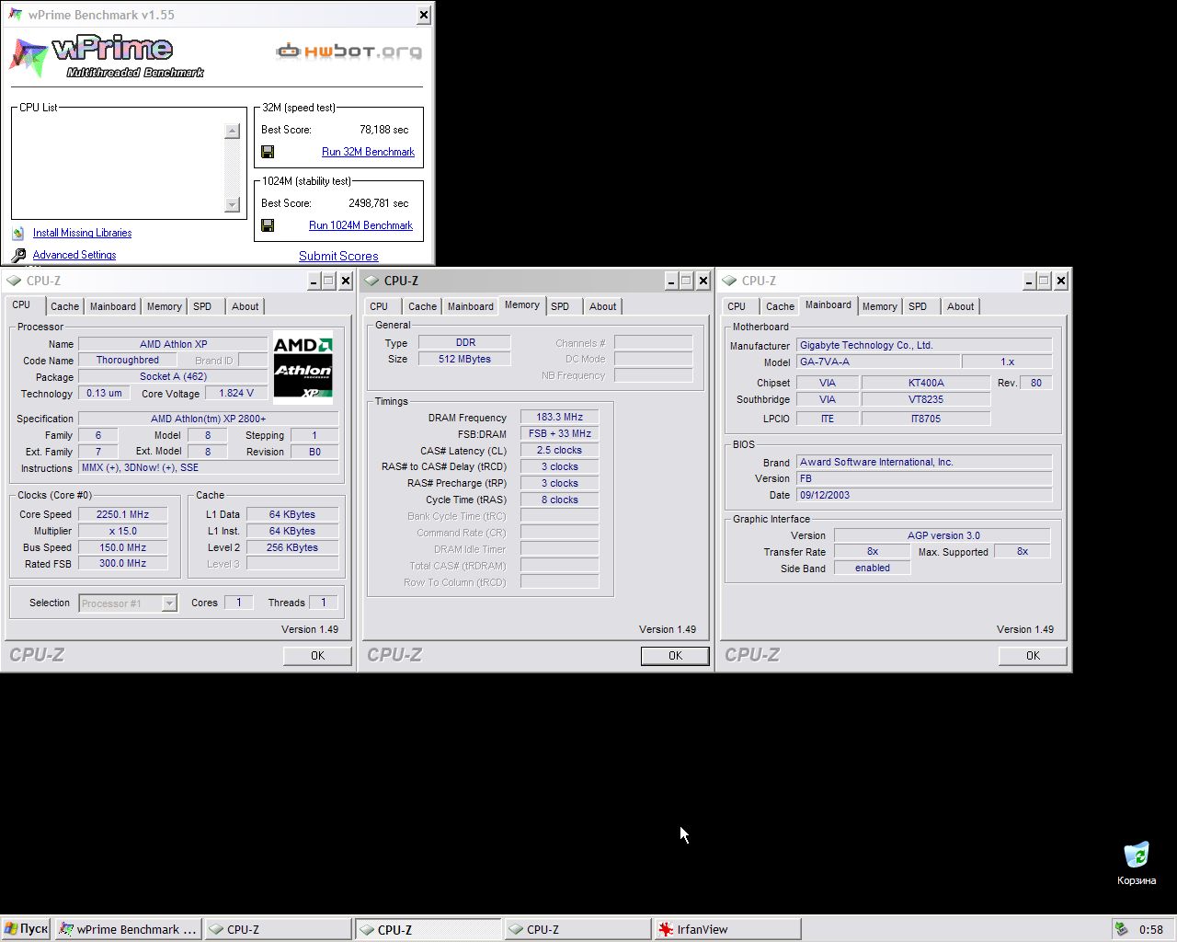Click the CAS# Latency value 2.5 clocks
The width and height of the screenshot is (1177, 942).
pos(560,450)
